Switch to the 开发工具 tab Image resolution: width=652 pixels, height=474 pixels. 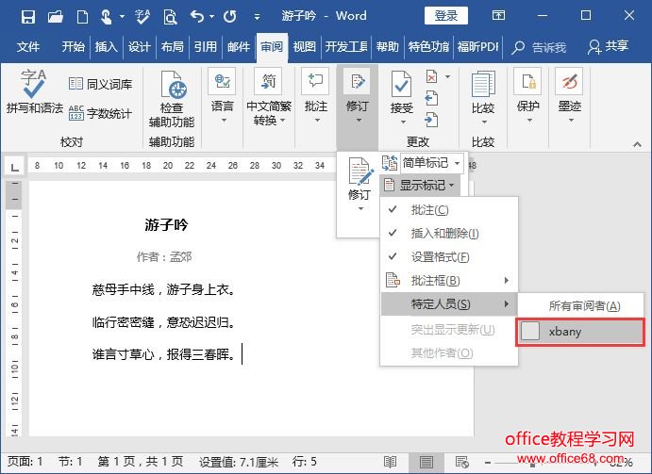pos(346,46)
